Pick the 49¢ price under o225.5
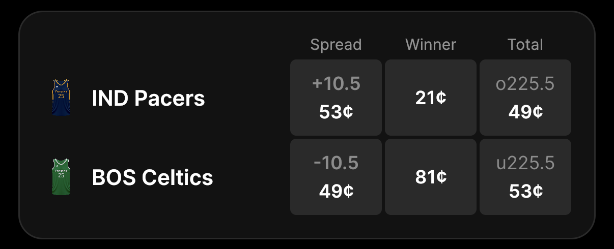The image size is (614, 249). (x=525, y=112)
